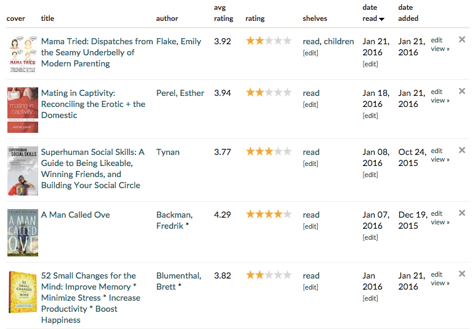Screen dimensions: 475x329
Task: Give Superhuman Social Skills a fourth star
Action: point(278,151)
